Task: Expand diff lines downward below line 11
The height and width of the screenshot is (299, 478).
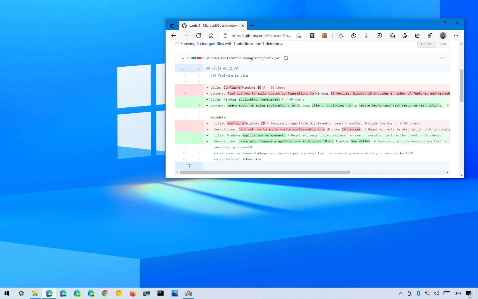Action: click(x=189, y=166)
